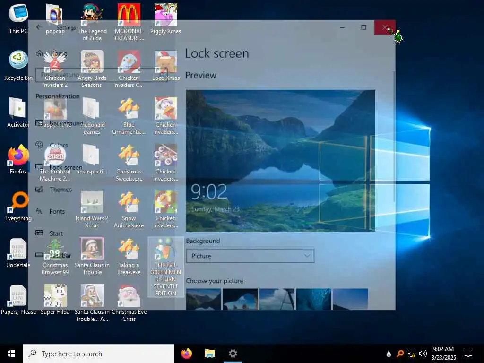Image resolution: width=484 pixels, height=363 pixels.
Task: Select the Everything search shortcut on desktop
Action: click(x=18, y=206)
